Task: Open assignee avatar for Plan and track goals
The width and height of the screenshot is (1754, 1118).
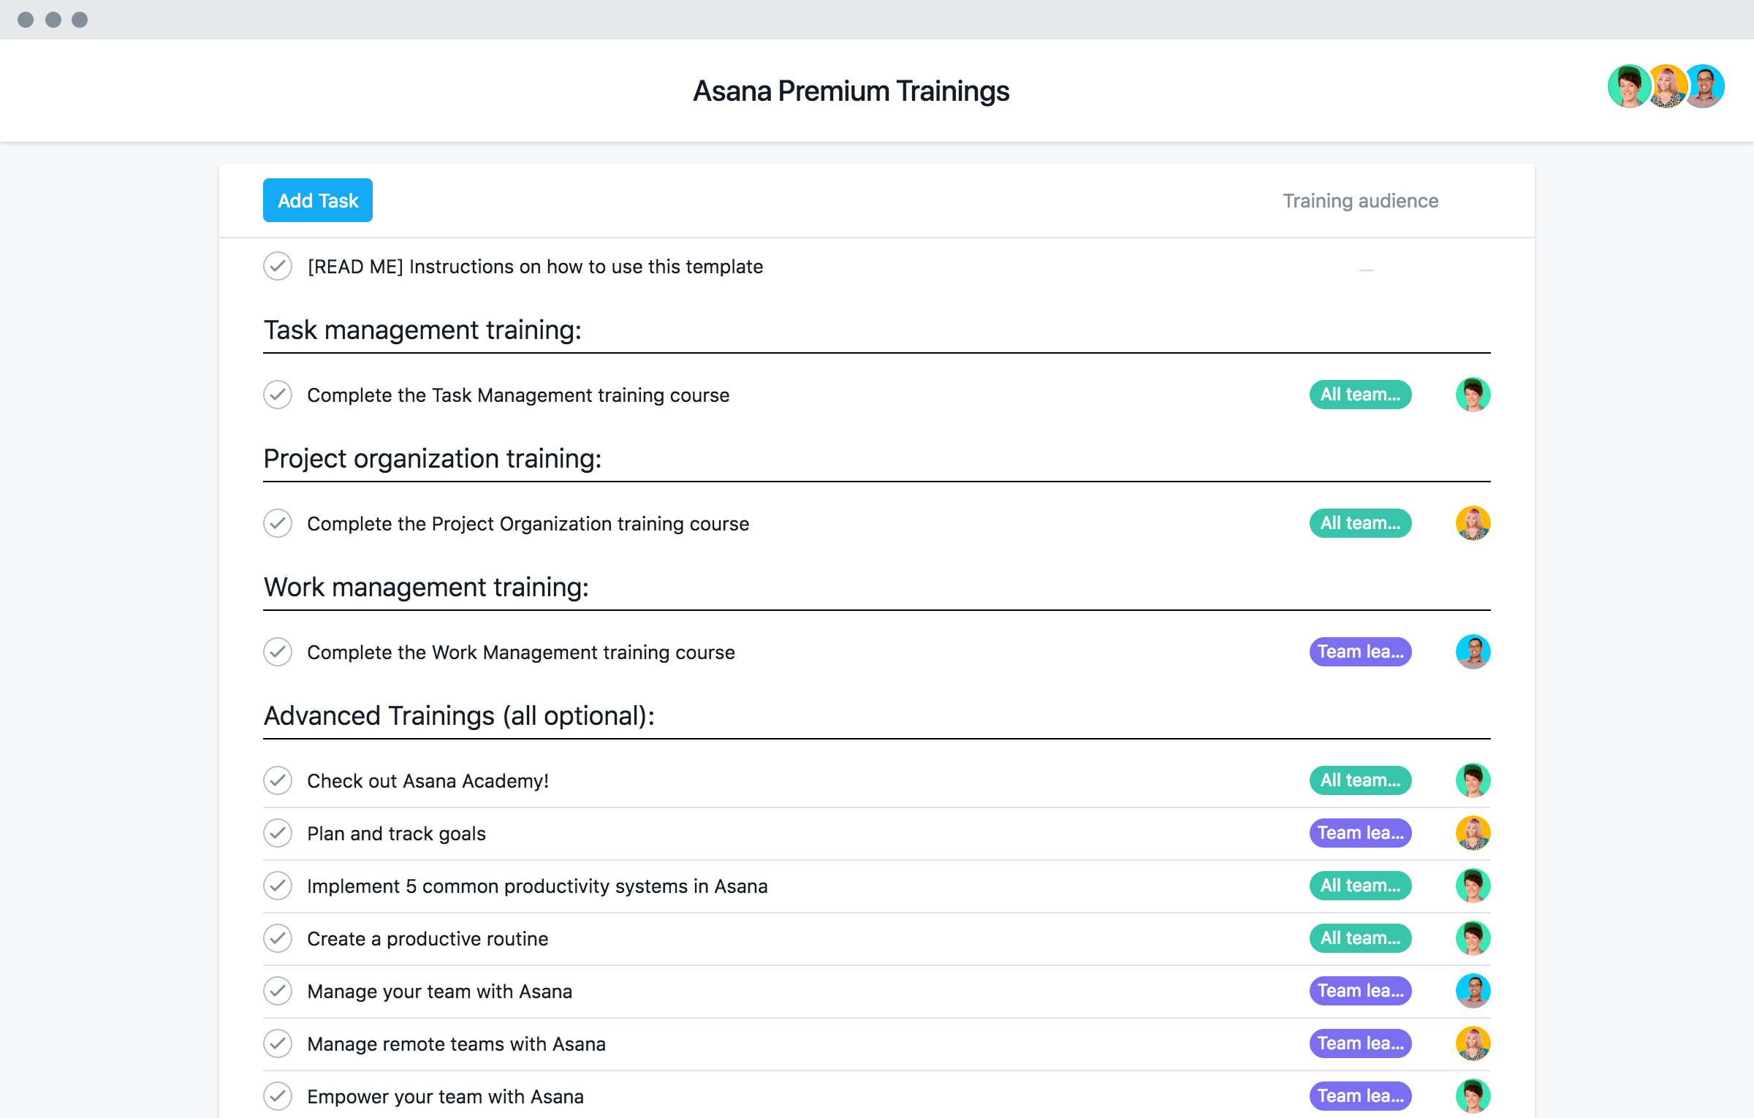Action: [1473, 833]
